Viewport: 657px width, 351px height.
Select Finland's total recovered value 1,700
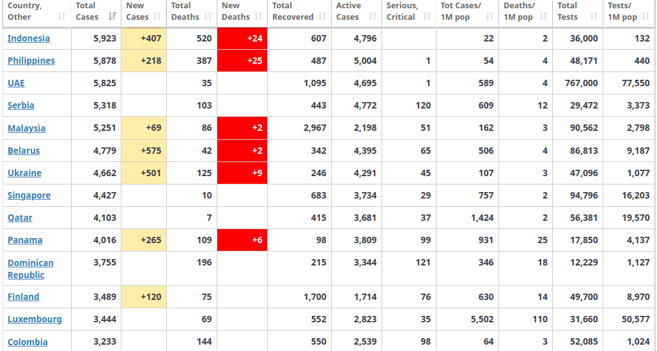[x=314, y=297]
